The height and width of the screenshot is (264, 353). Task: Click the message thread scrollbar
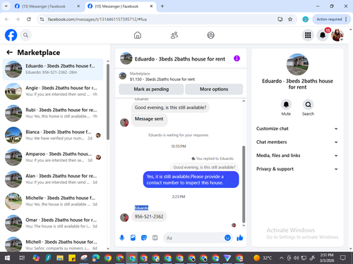[244, 184]
